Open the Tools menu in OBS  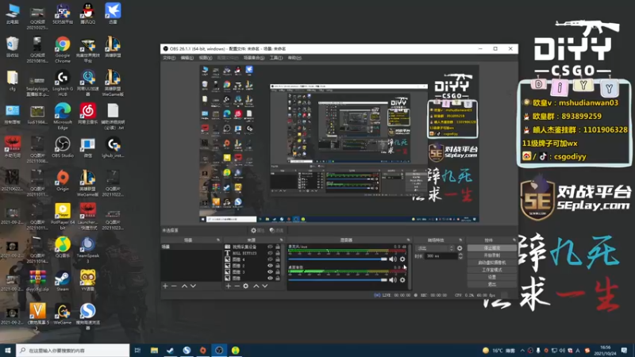click(x=275, y=58)
